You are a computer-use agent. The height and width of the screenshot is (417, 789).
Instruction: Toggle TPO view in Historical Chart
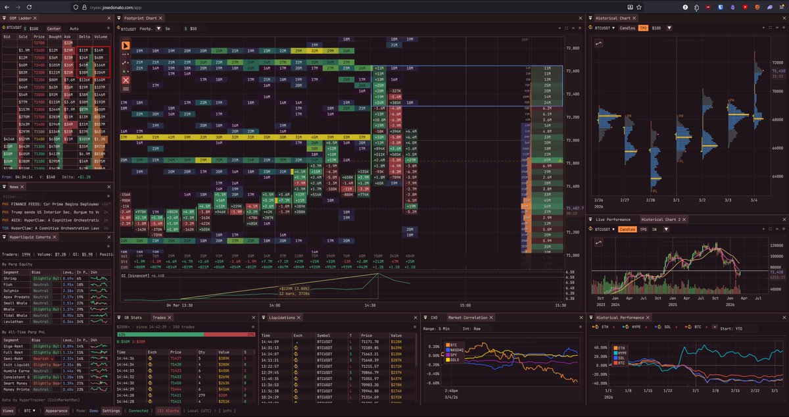642,28
